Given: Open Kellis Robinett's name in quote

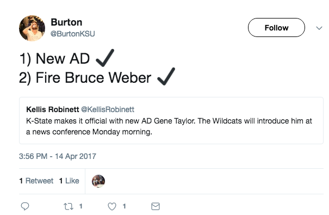Looking at the screenshot, I should point(52,109).
